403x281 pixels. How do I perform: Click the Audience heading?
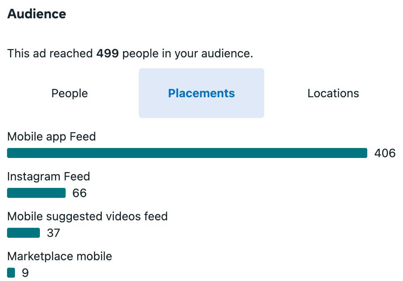click(x=37, y=14)
